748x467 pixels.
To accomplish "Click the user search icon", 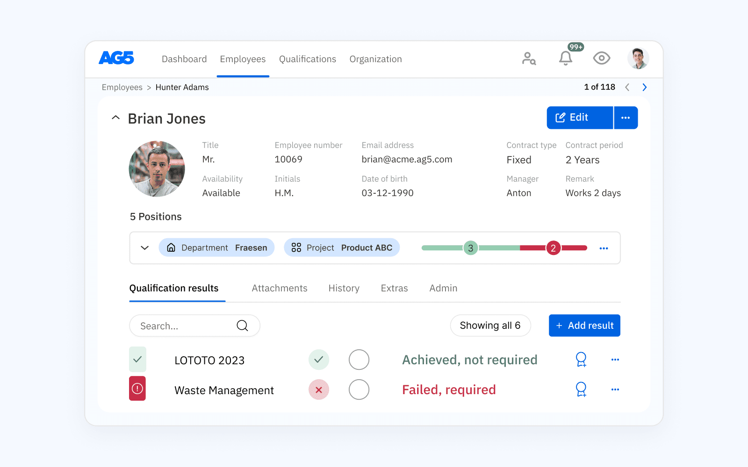I will click(529, 59).
